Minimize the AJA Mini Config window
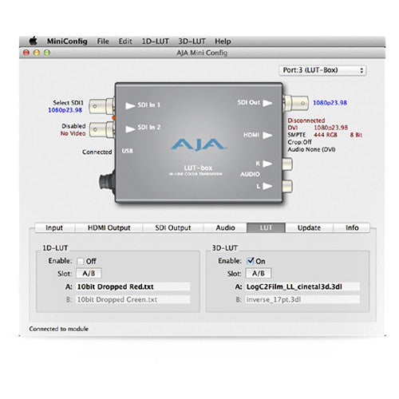Image resolution: width=399 pixels, height=399 pixels. (x=37, y=53)
